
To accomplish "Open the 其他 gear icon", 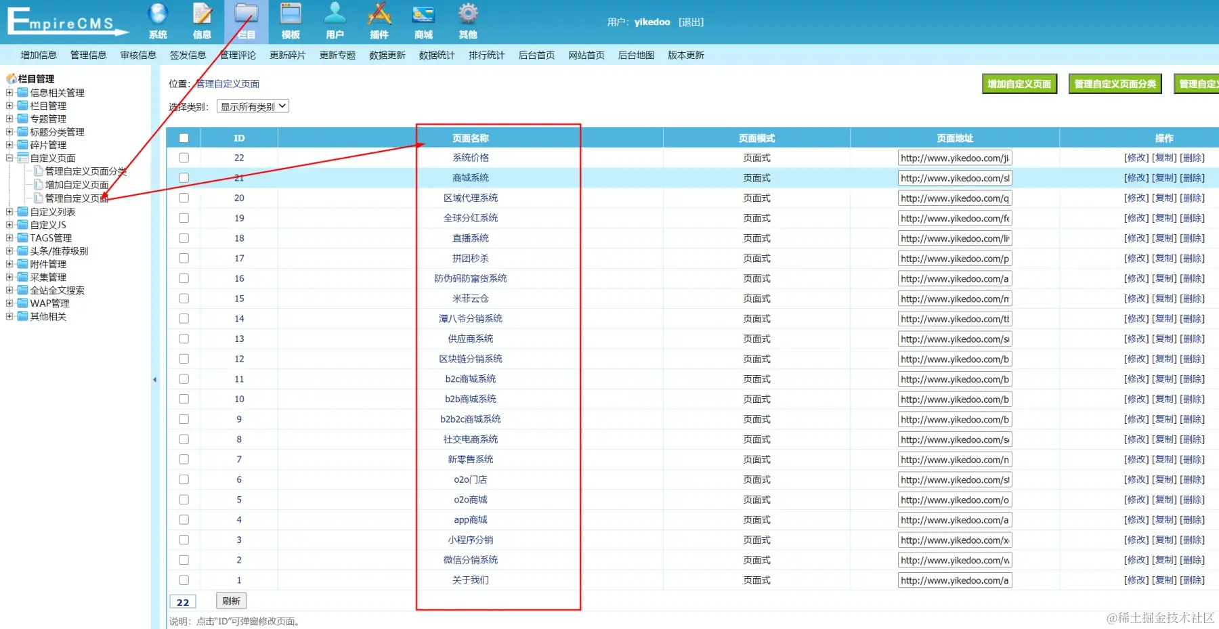I will click(x=468, y=14).
